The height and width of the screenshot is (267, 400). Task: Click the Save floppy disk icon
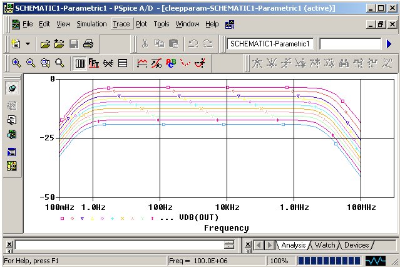pyautogui.click(x=74, y=44)
